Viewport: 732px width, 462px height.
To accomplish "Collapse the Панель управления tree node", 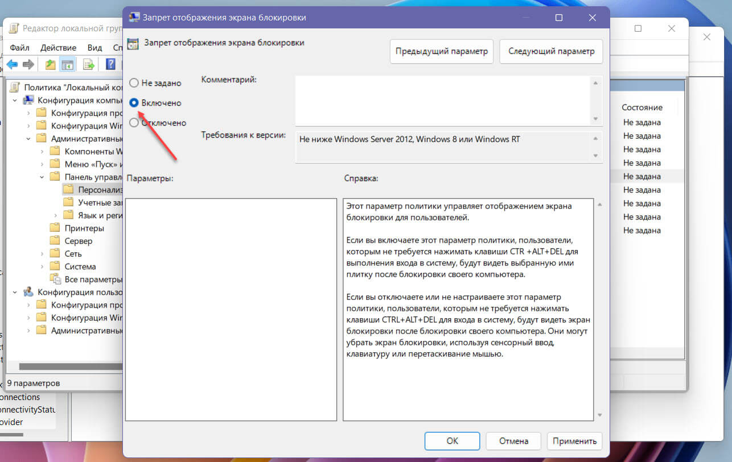I will pos(42,177).
